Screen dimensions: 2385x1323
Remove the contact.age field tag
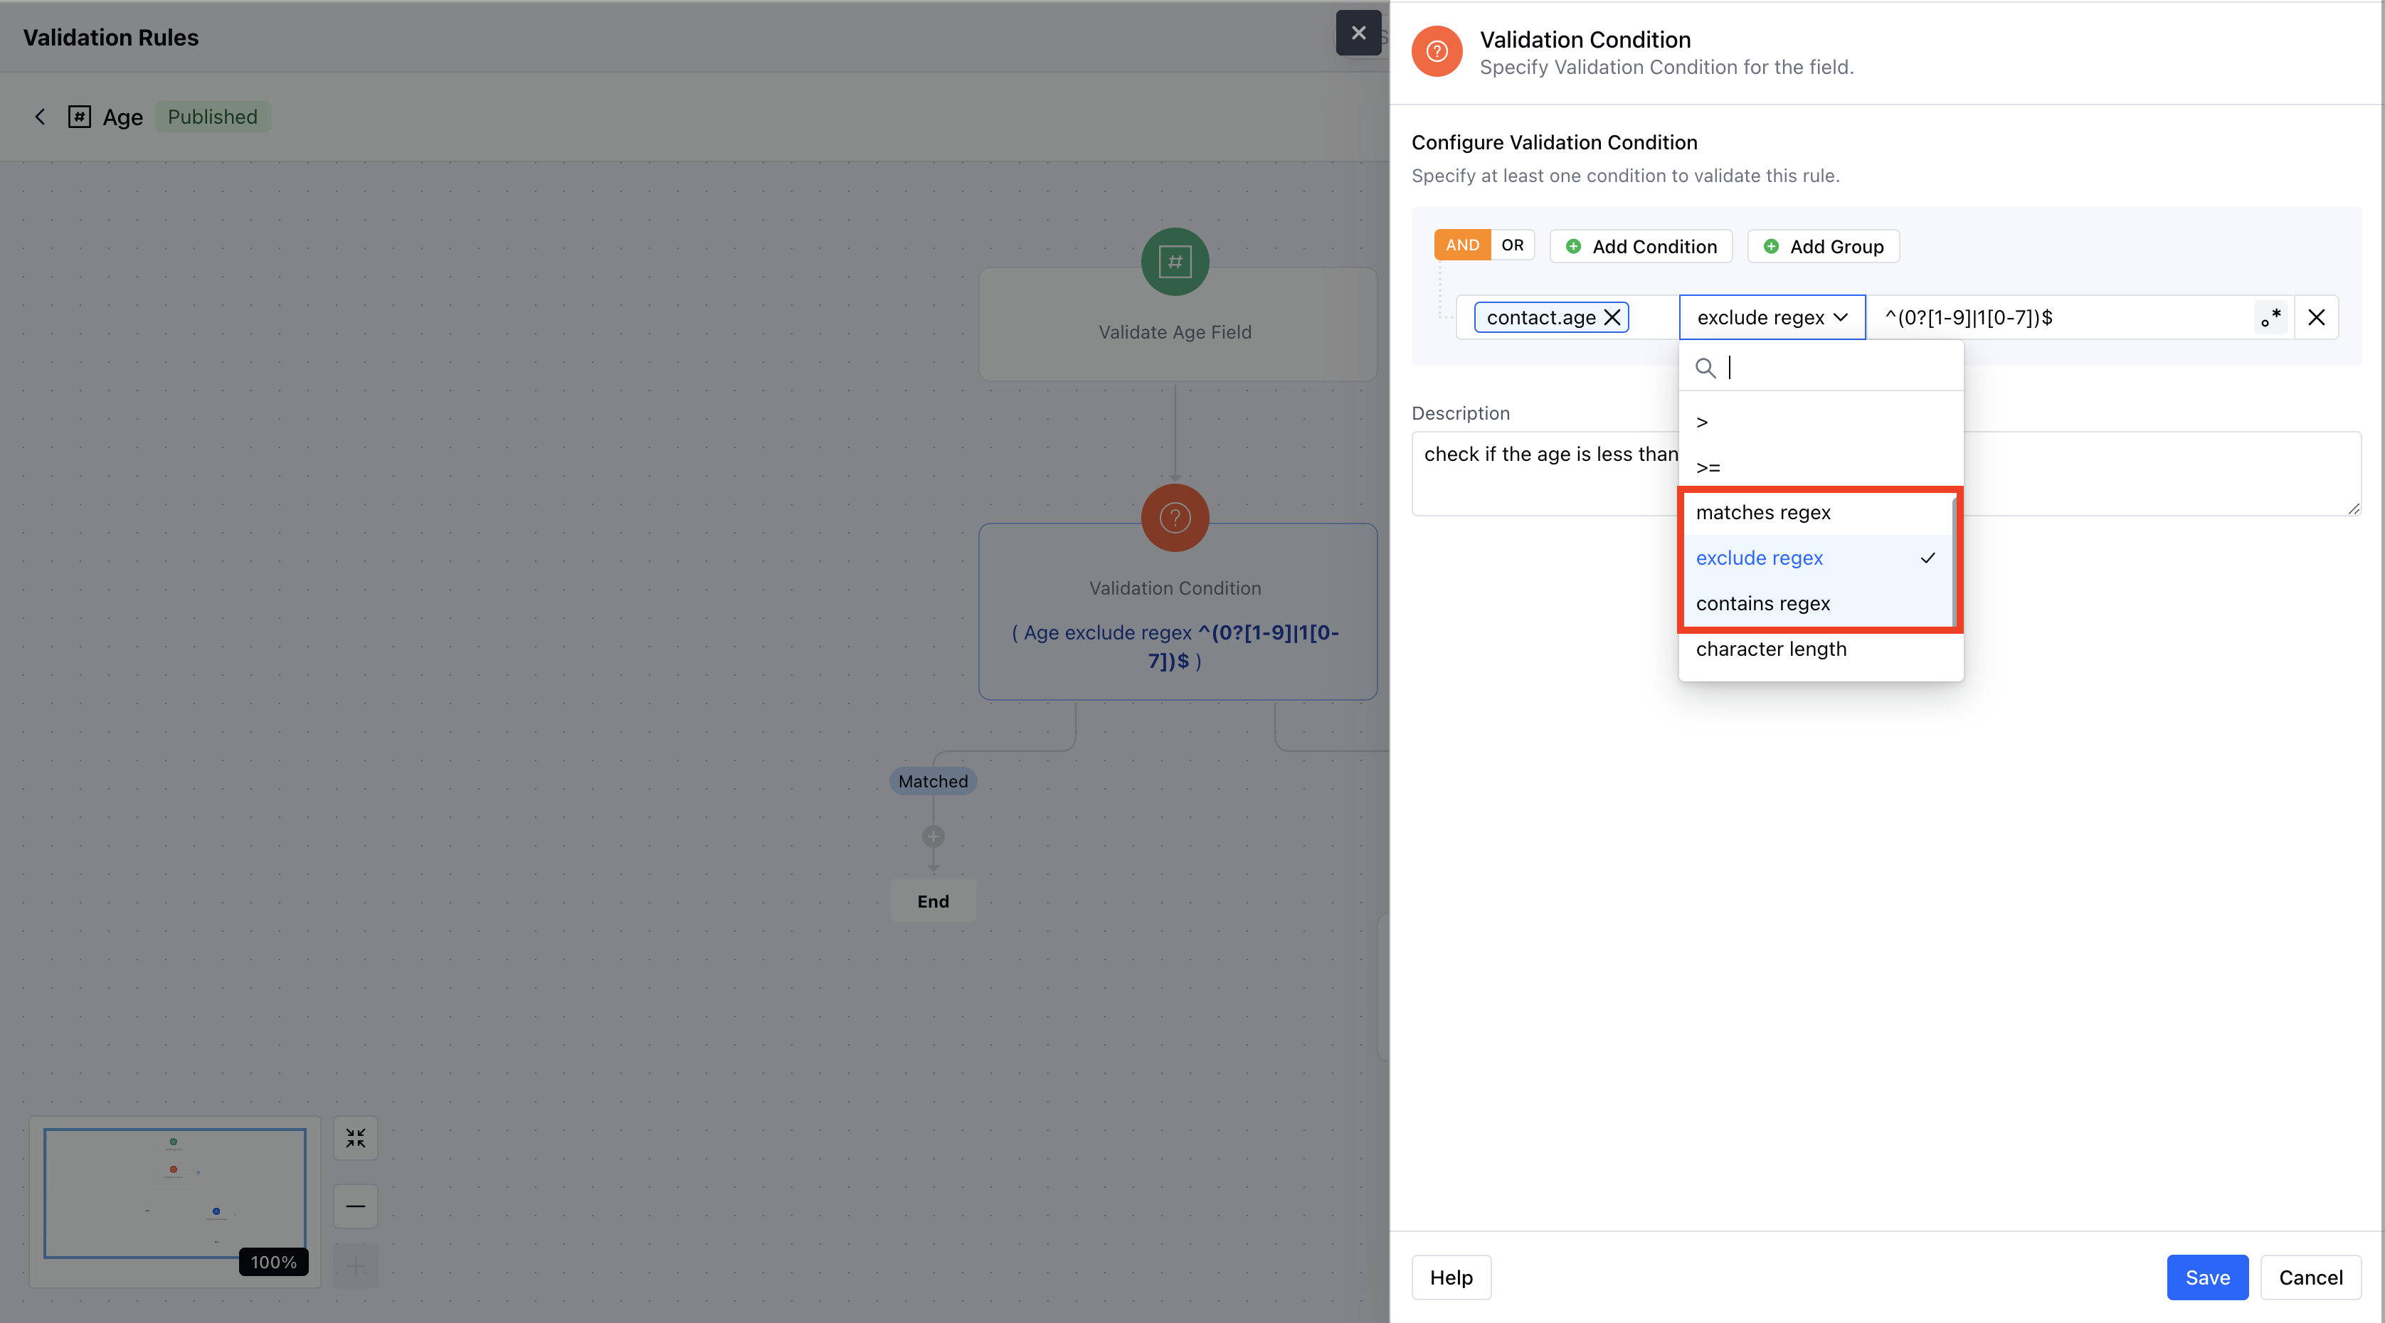coord(1612,317)
